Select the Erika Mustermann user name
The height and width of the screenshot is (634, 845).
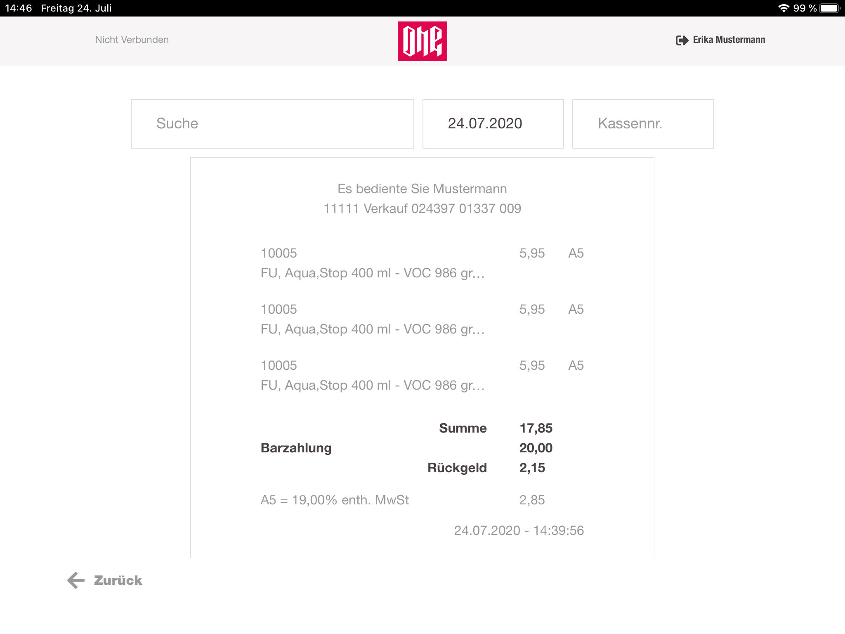click(729, 40)
